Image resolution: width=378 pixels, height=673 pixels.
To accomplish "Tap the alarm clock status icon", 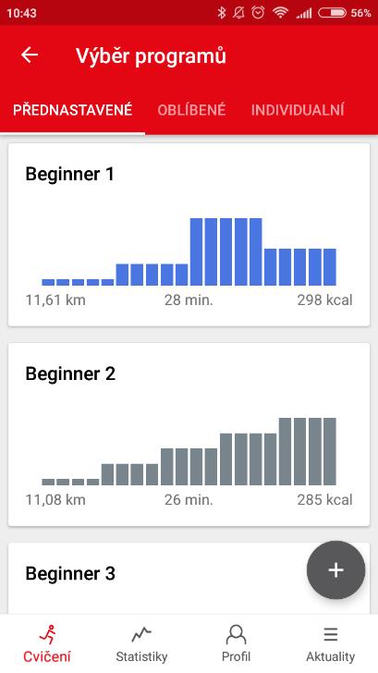I will [x=258, y=13].
